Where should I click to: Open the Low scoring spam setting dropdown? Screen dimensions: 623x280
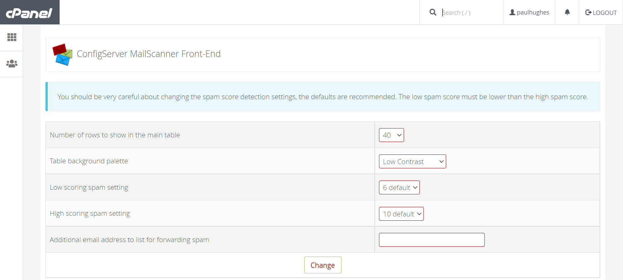pos(399,187)
